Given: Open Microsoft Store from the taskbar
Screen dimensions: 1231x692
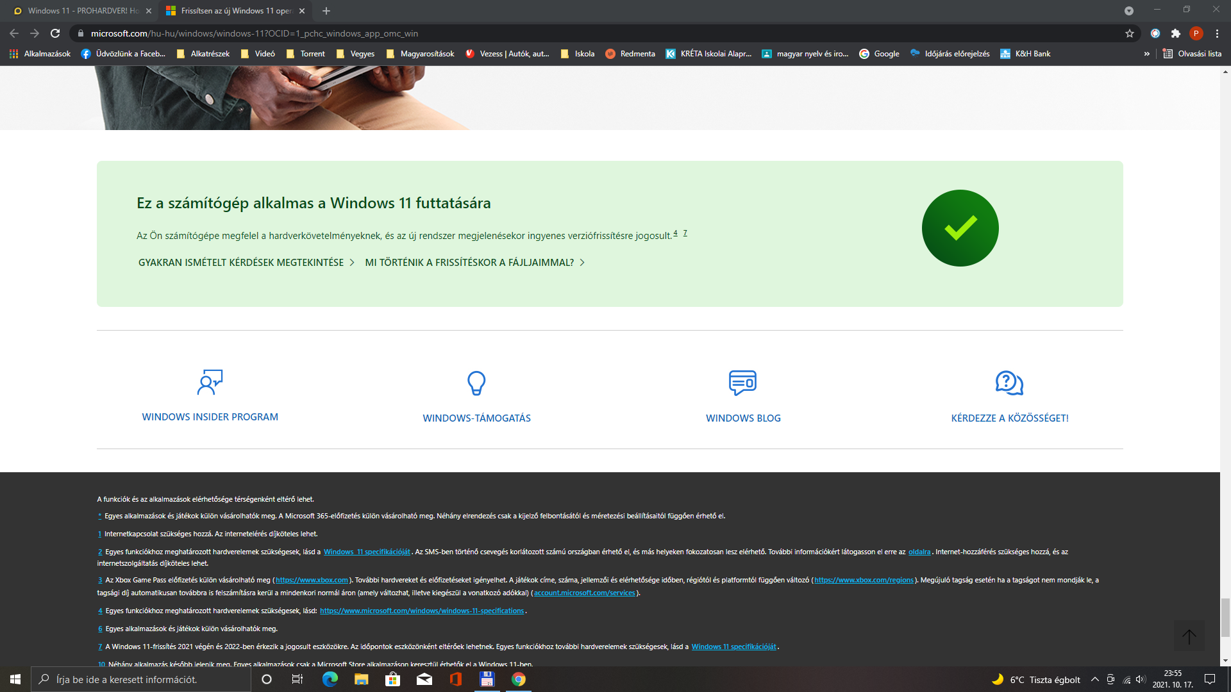Looking at the screenshot, I should coord(393,679).
